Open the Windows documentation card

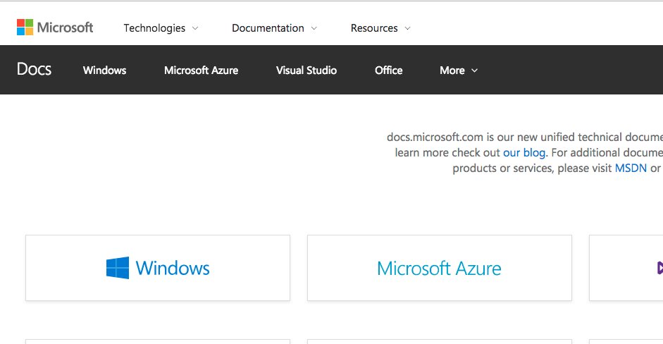tap(158, 268)
